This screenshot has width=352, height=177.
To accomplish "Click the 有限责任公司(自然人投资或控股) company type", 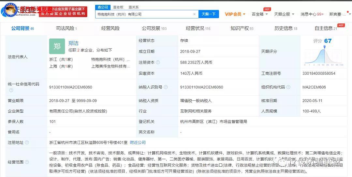I will coord(78,111).
